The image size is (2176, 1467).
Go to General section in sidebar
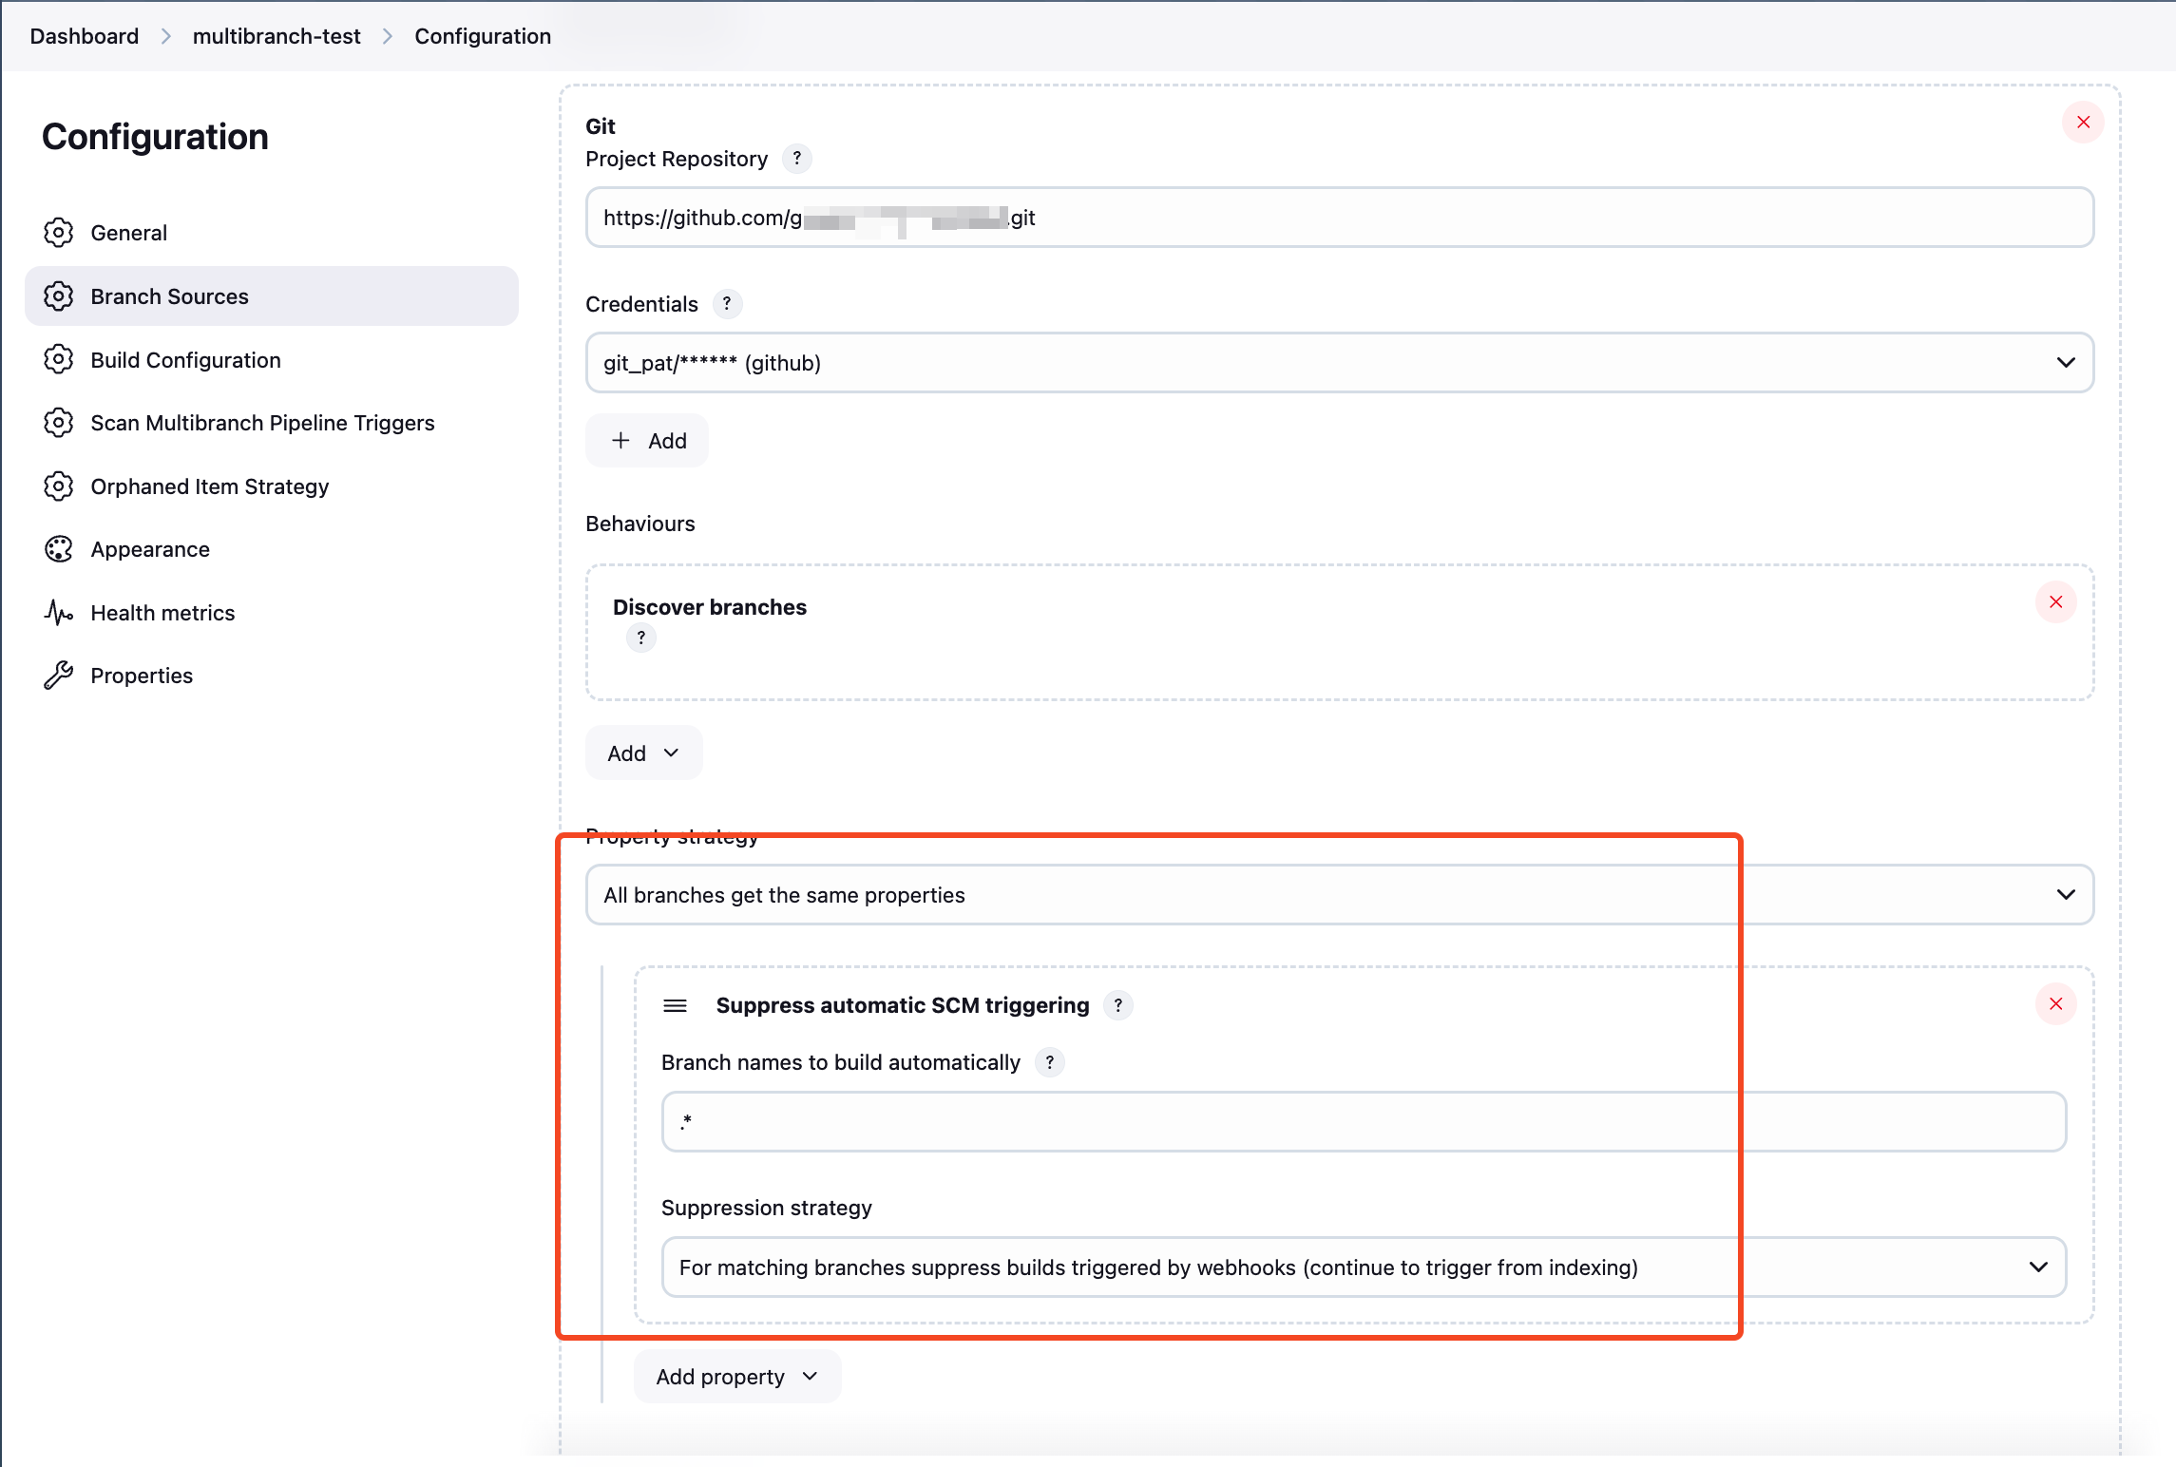tap(128, 233)
